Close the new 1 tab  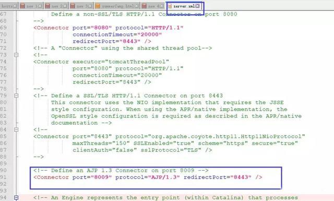(x=40, y=6)
